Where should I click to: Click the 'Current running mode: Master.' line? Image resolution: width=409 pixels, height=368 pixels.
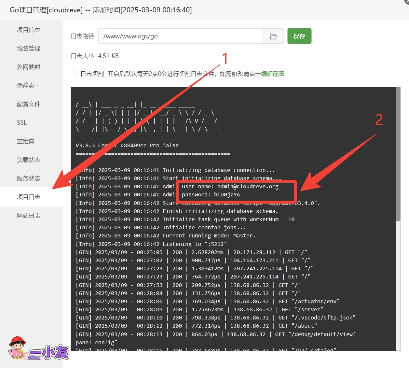pos(166,235)
